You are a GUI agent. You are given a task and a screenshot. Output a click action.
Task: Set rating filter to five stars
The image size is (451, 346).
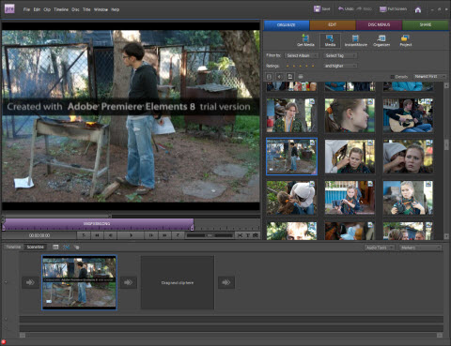(313, 66)
